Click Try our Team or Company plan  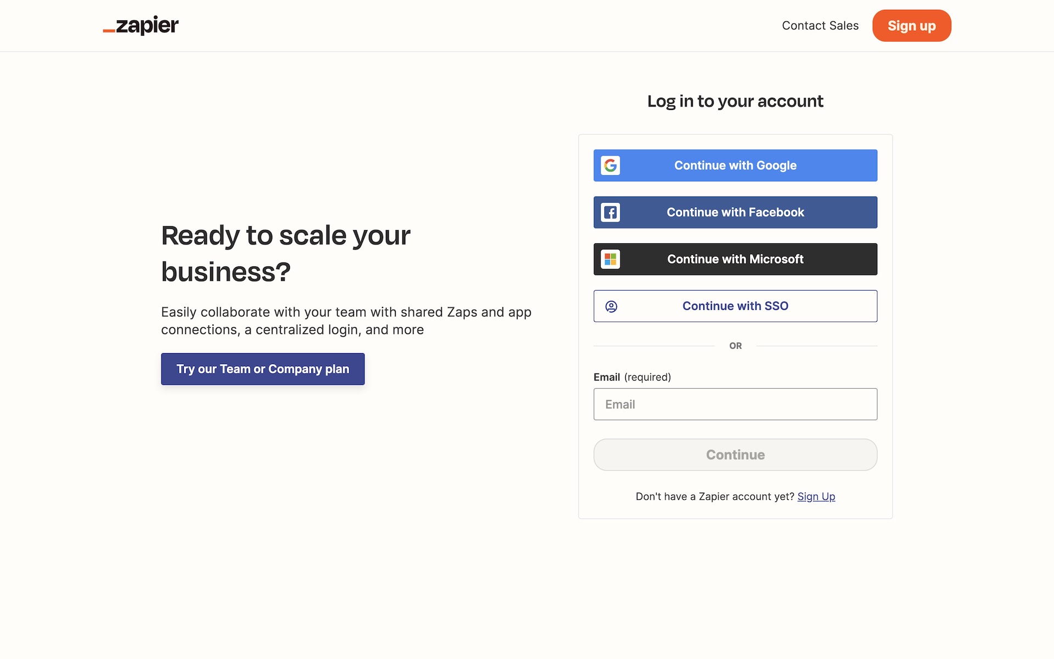tap(262, 368)
